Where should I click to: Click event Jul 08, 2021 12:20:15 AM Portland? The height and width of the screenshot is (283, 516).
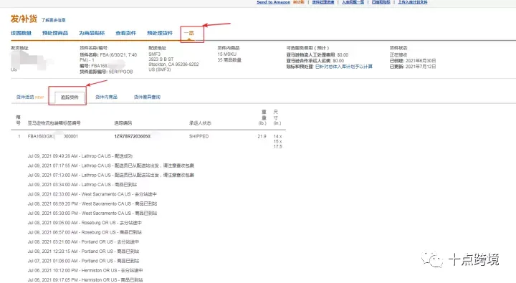coord(83,251)
